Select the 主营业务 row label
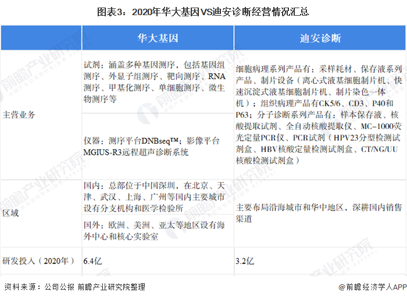Viewport: 407px width, 299px height. tap(19, 115)
